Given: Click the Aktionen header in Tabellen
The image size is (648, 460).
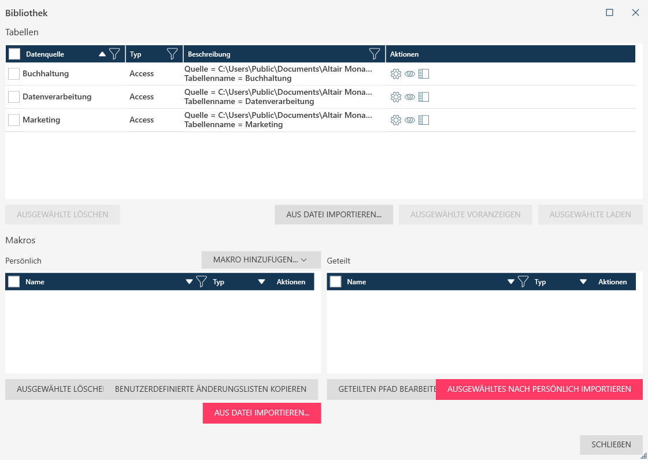Looking at the screenshot, I should click(x=404, y=54).
